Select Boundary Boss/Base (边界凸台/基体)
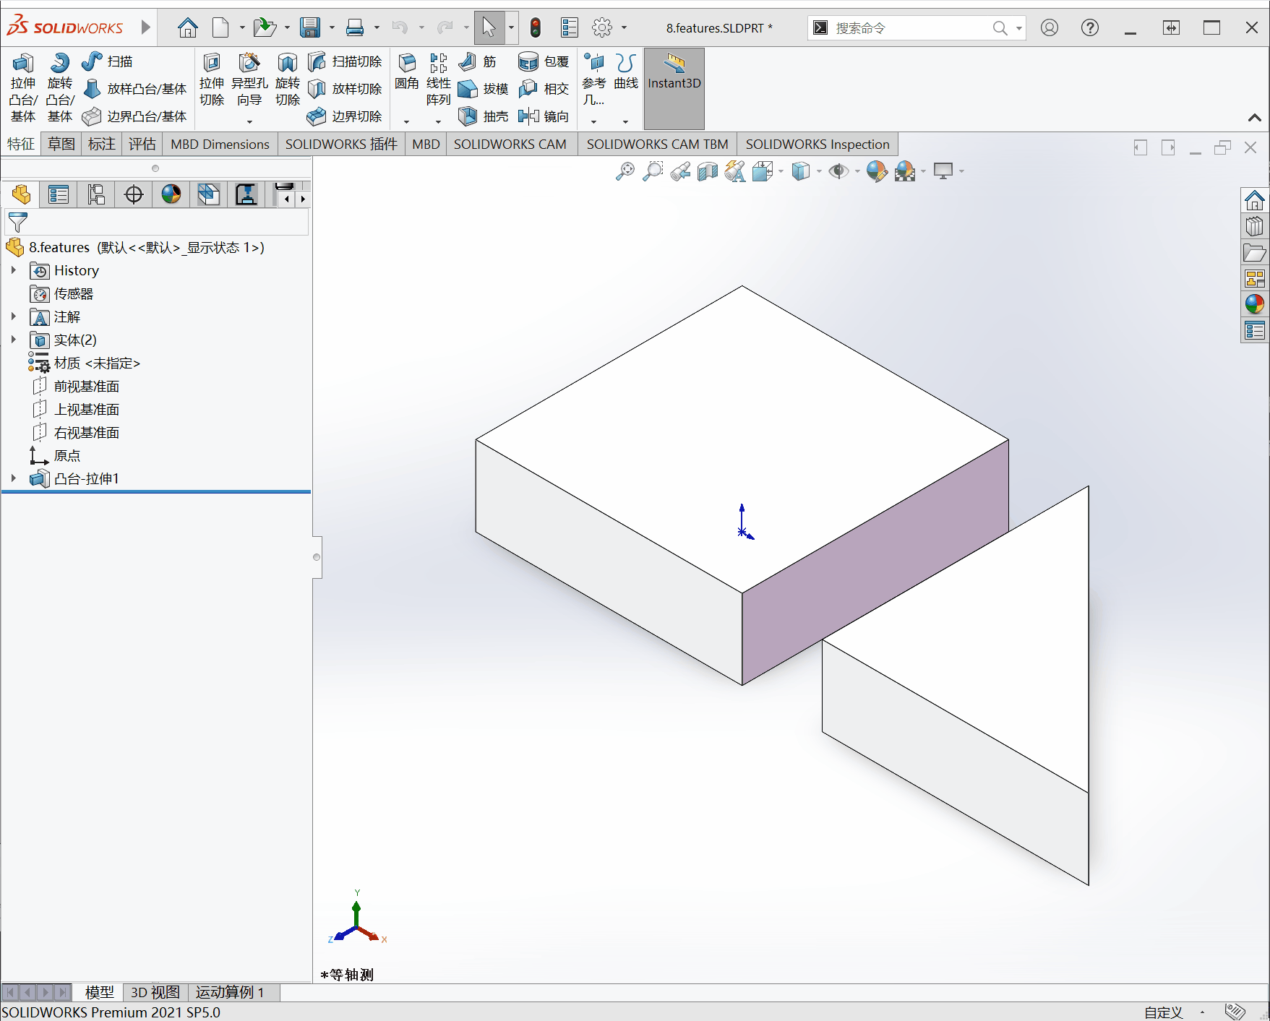 click(x=134, y=116)
